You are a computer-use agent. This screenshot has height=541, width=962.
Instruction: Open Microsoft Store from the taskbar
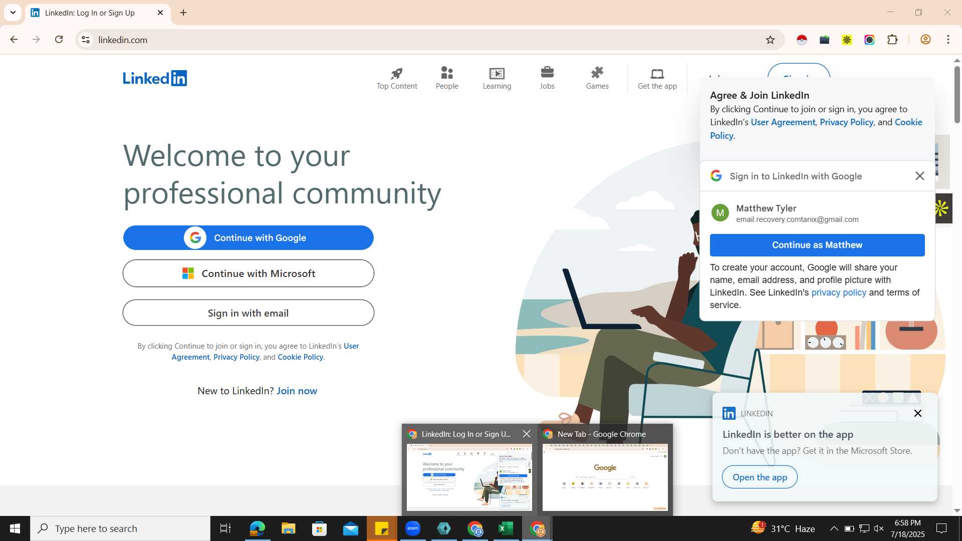pyautogui.click(x=319, y=528)
